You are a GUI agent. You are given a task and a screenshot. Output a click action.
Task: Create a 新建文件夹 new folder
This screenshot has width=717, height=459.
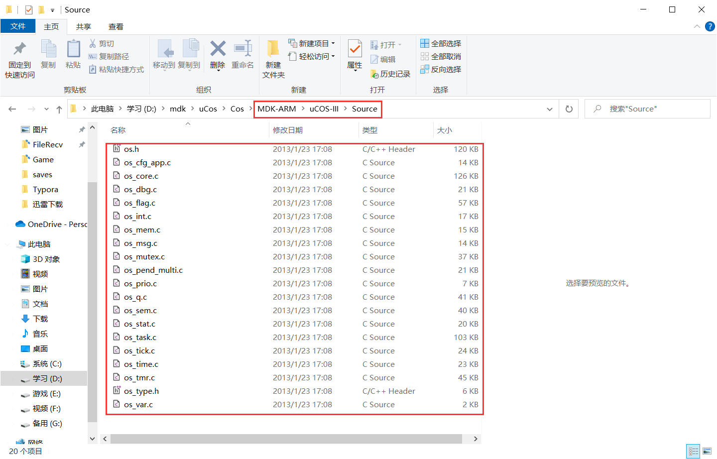[273, 59]
